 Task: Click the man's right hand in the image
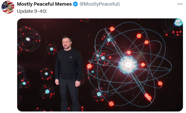pyautogui.click(x=57, y=82)
